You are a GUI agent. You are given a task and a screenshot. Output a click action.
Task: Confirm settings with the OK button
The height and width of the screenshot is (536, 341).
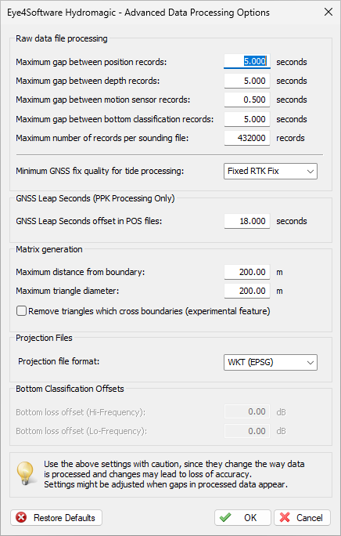pos(242,517)
